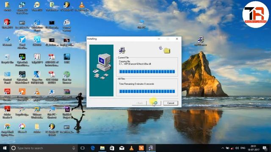Click the installer's taskbar button
Screen dimensions: 271x152
click(x=151, y=148)
